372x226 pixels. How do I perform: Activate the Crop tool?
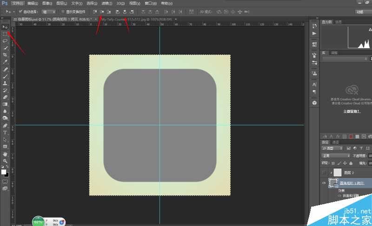pos(5,55)
